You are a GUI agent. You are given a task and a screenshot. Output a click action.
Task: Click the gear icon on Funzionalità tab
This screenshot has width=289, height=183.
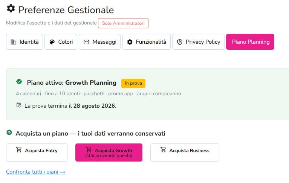coord(130,42)
